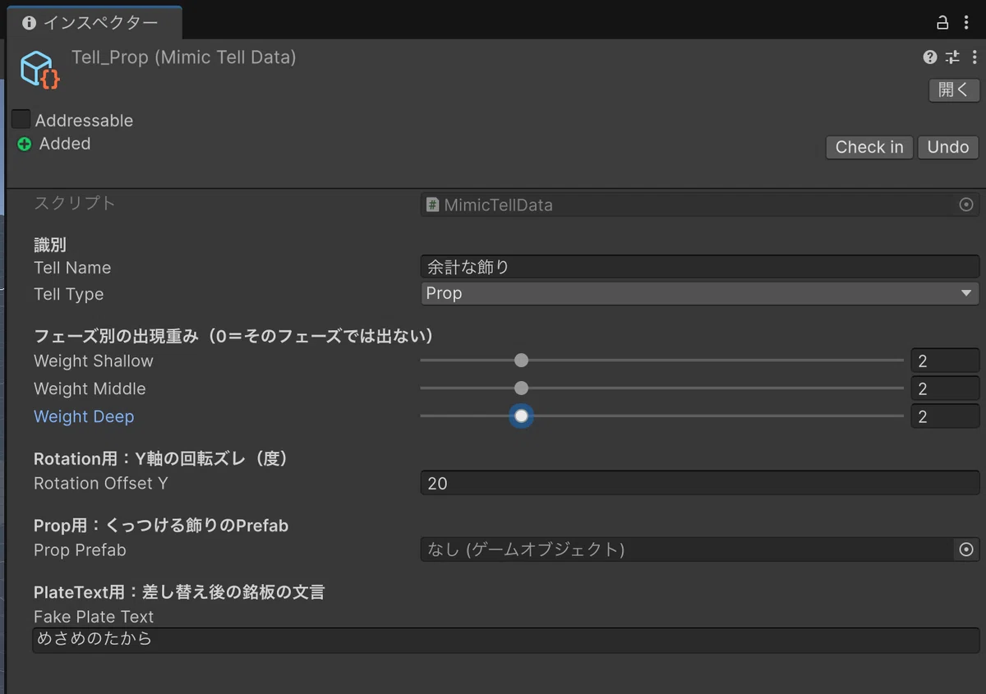The height and width of the screenshot is (694, 986).
Task: Open the Inspector help reference icon
Action: pos(930,57)
